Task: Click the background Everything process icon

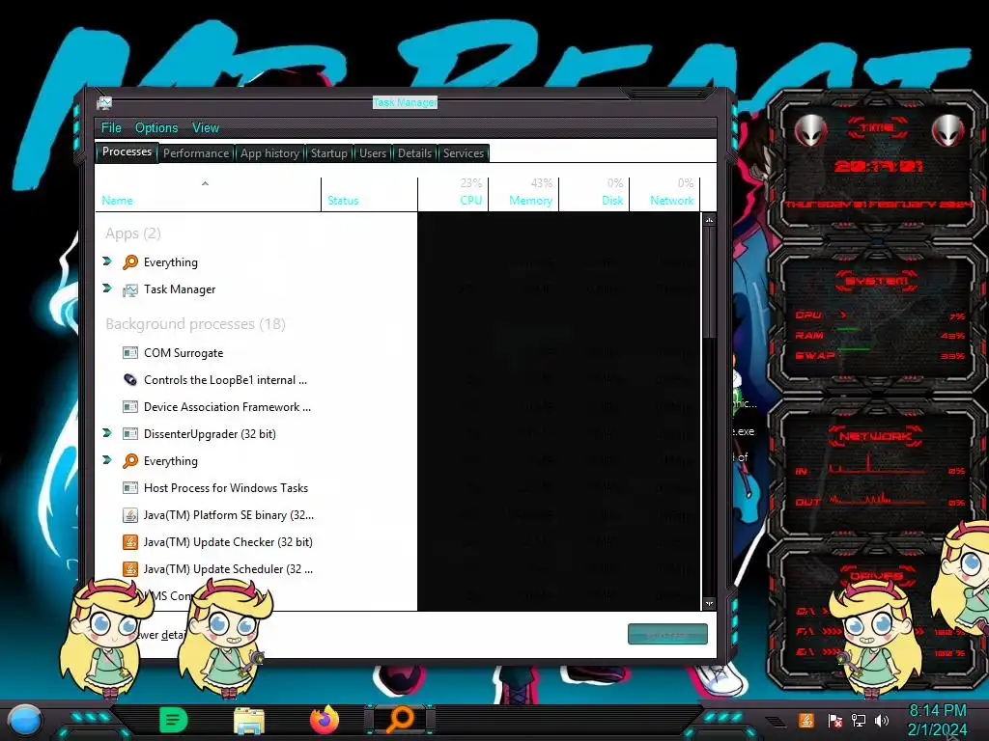Action: pyautogui.click(x=130, y=460)
